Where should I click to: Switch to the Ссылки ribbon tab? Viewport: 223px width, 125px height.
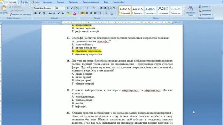pyautogui.click(x=60, y=2)
